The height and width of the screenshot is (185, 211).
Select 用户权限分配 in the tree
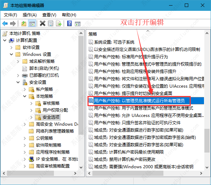coord(55,110)
